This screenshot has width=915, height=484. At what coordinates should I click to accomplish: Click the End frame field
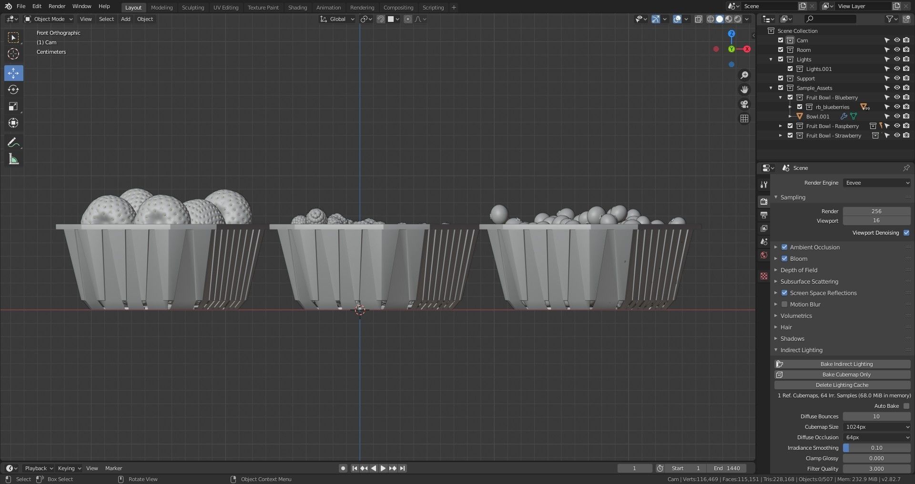pyautogui.click(x=727, y=468)
